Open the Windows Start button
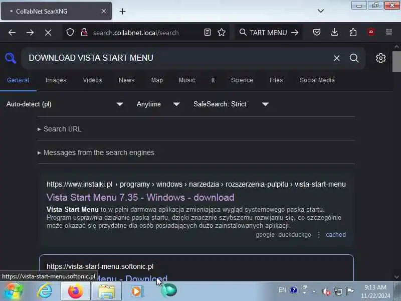 [x=14, y=291]
